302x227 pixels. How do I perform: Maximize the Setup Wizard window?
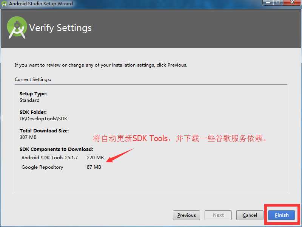[278, 3]
